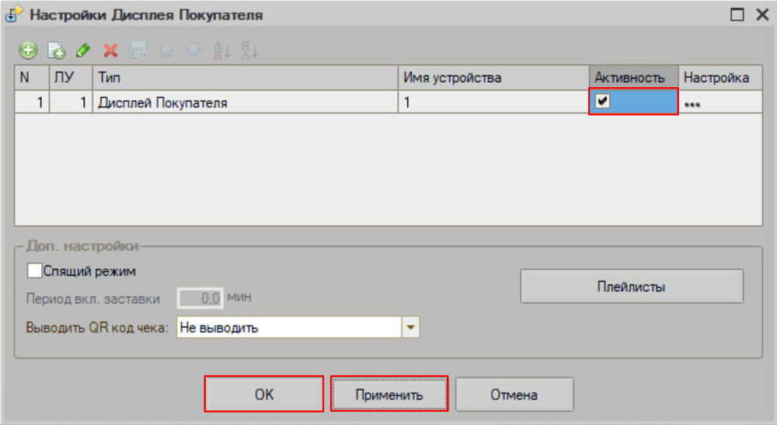Image resolution: width=777 pixels, height=425 pixels.
Task: Click the green pencil Edit icon
Action: point(83,51)
